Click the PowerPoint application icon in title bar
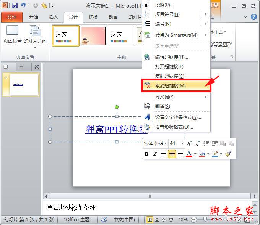Screen dimensions: 260x225 point(4,5)
